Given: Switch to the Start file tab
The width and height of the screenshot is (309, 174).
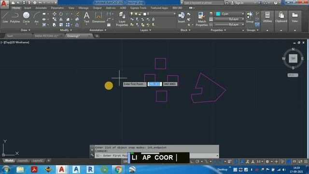Looking at the screenshot, I should pyautogui.click(x=10, y=36).
